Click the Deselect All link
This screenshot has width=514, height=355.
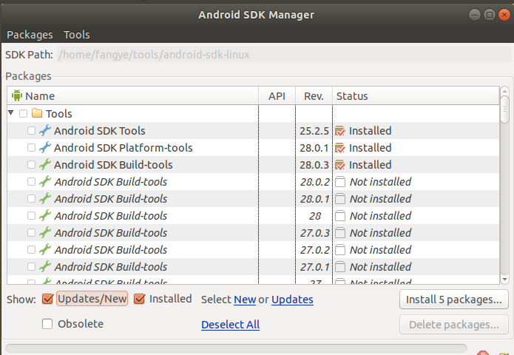coord(230,325)
